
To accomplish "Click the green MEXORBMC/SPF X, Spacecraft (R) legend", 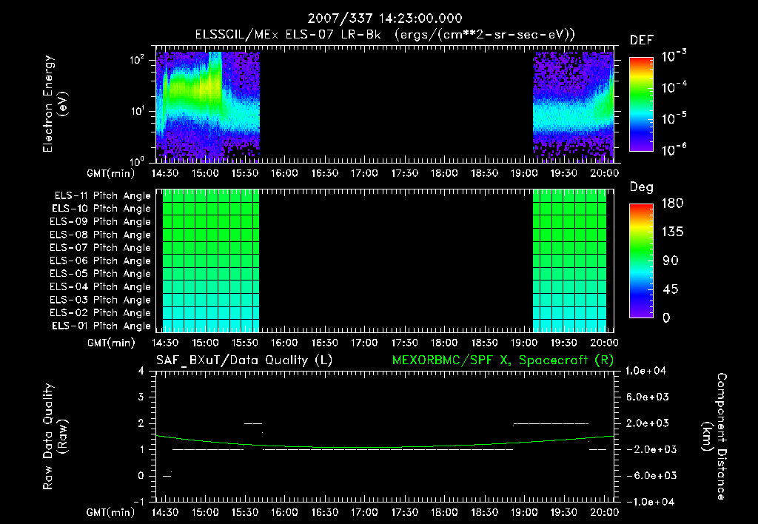I will [503, 360].
